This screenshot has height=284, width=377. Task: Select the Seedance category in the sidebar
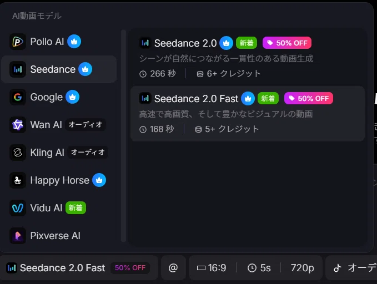click(x=59, y=69)
